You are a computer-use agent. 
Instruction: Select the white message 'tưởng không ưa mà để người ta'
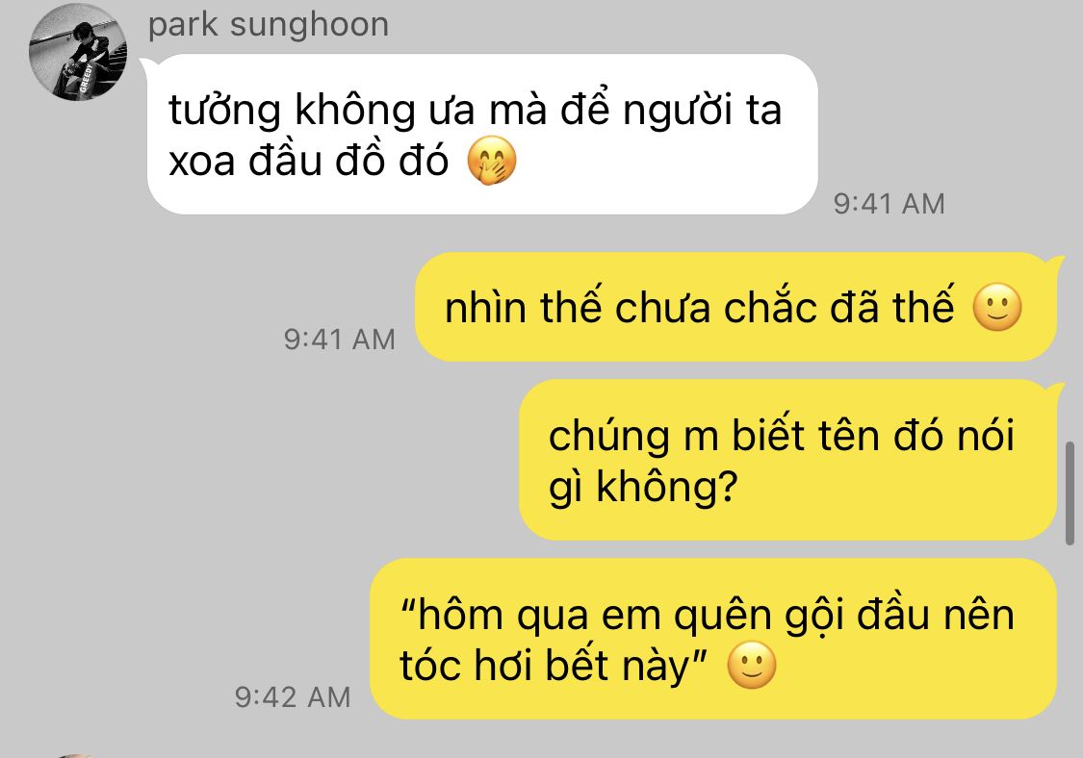click(x=482, y=134)
